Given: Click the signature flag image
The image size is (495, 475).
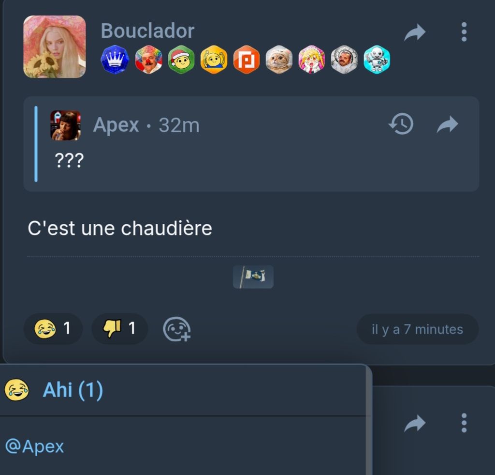Looking at the screenshot, I should pos(253,276).
